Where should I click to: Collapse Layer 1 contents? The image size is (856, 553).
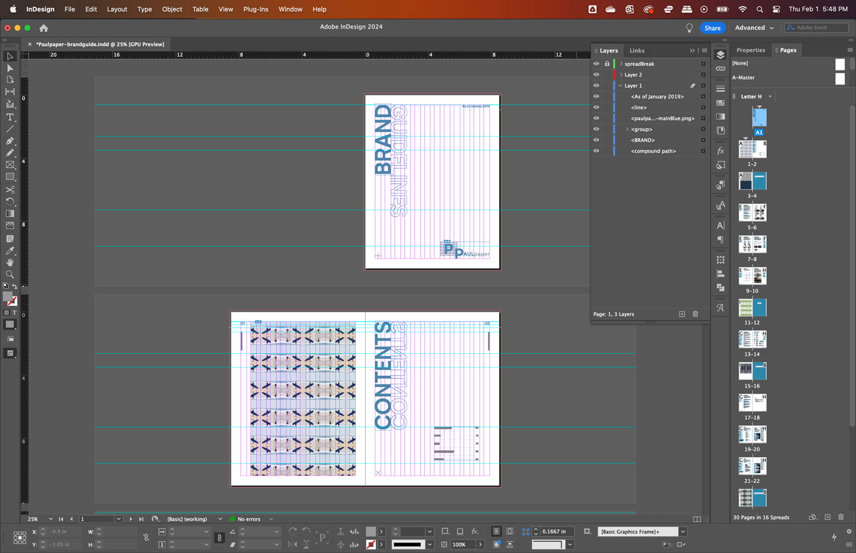(x=621, y=86)
